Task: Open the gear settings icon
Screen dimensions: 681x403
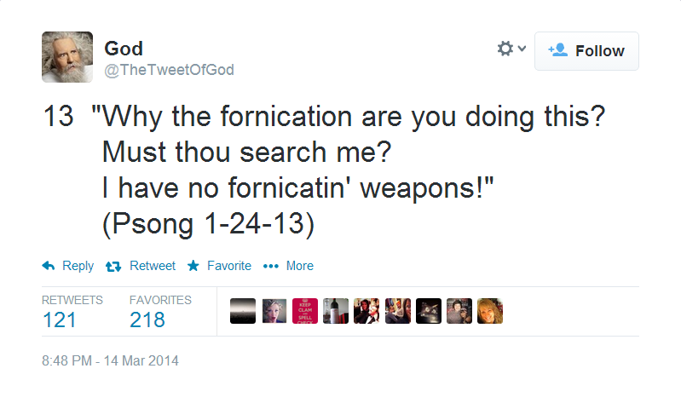Action: 505,49
